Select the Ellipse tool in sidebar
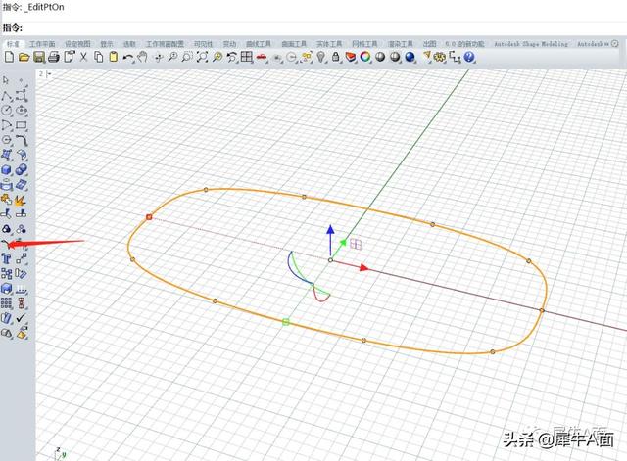The image size is (627, 461). click(x=22, y=110)
